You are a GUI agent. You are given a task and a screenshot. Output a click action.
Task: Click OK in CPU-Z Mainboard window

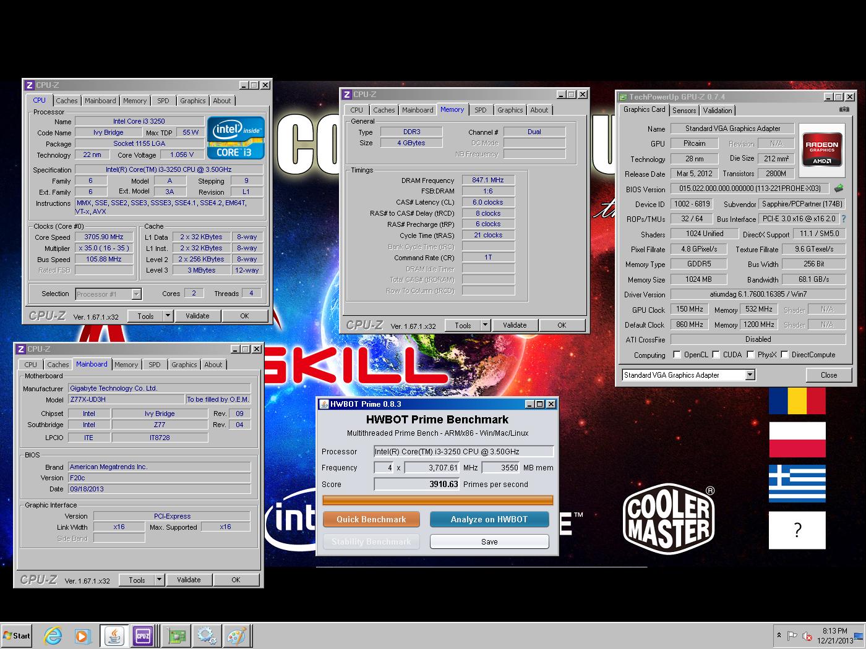click(236, 580)
